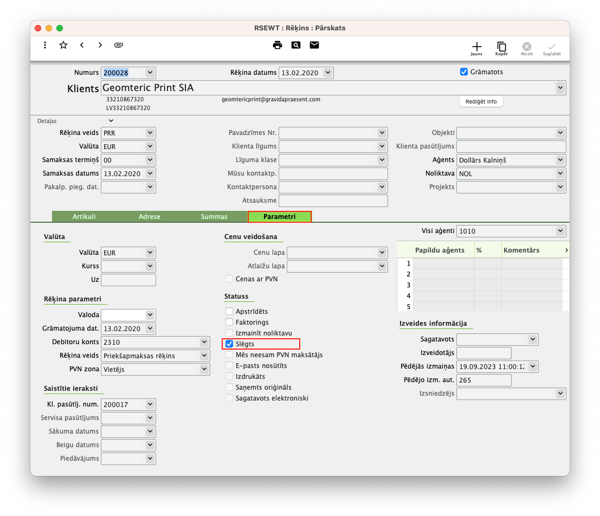
Task: Toggle the Grāmatots checkbox
Action: click(463, 72)
